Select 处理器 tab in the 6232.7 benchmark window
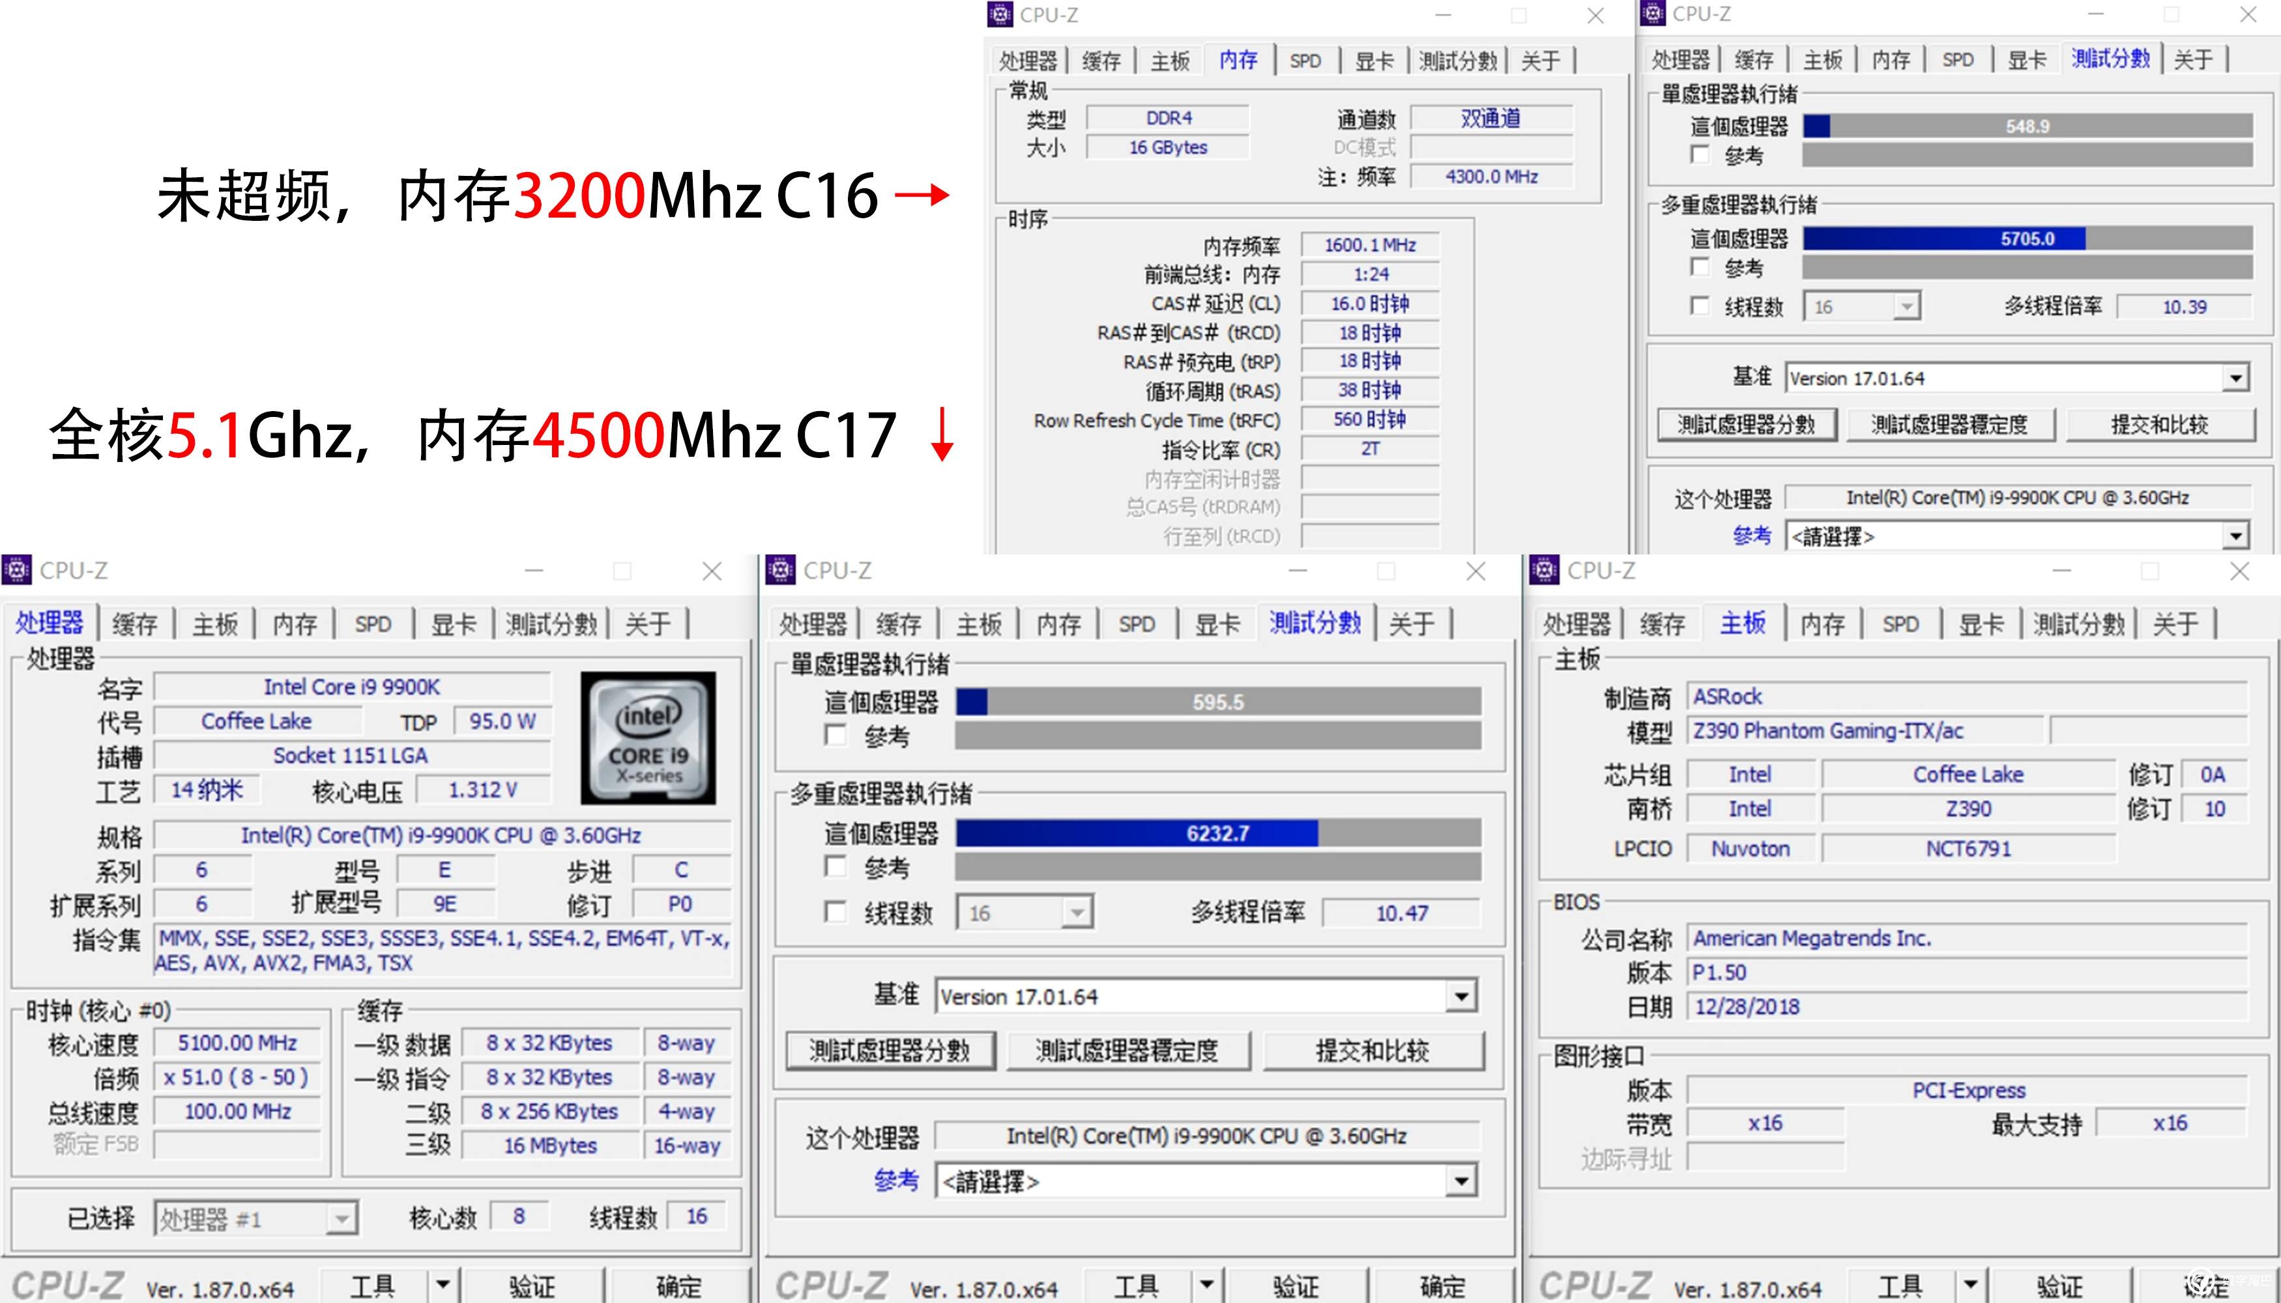This screenshot has width=2281, height=1303. click(813, 623)
